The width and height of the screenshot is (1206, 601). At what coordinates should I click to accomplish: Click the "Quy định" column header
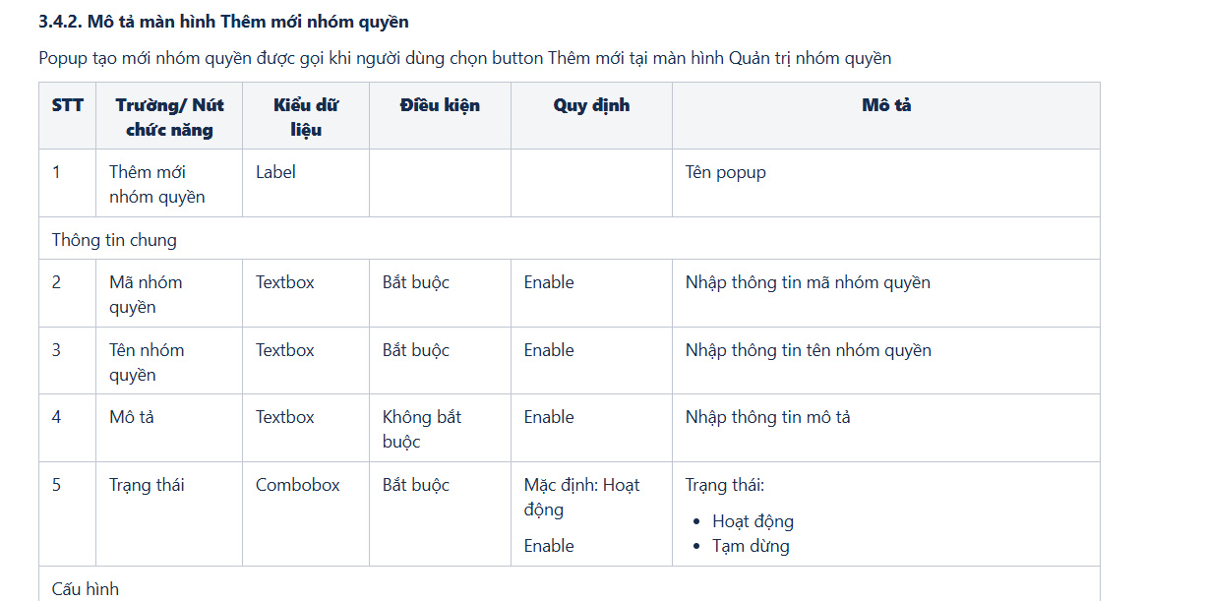point(591,105)
